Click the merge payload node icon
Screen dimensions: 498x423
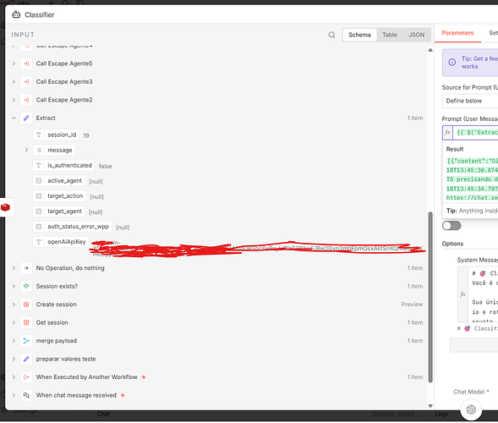click(26, 341)
